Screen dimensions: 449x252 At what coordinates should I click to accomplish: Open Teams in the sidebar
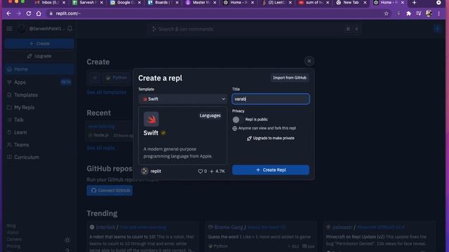[39, 145]
